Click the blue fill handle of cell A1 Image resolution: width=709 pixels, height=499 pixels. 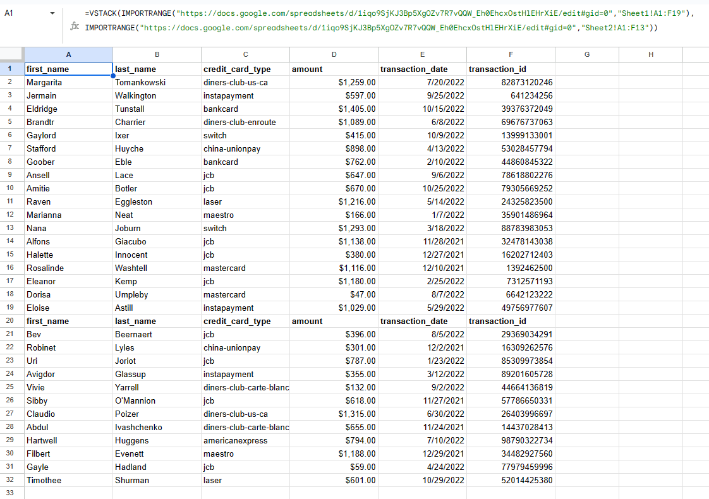point(112,76)
